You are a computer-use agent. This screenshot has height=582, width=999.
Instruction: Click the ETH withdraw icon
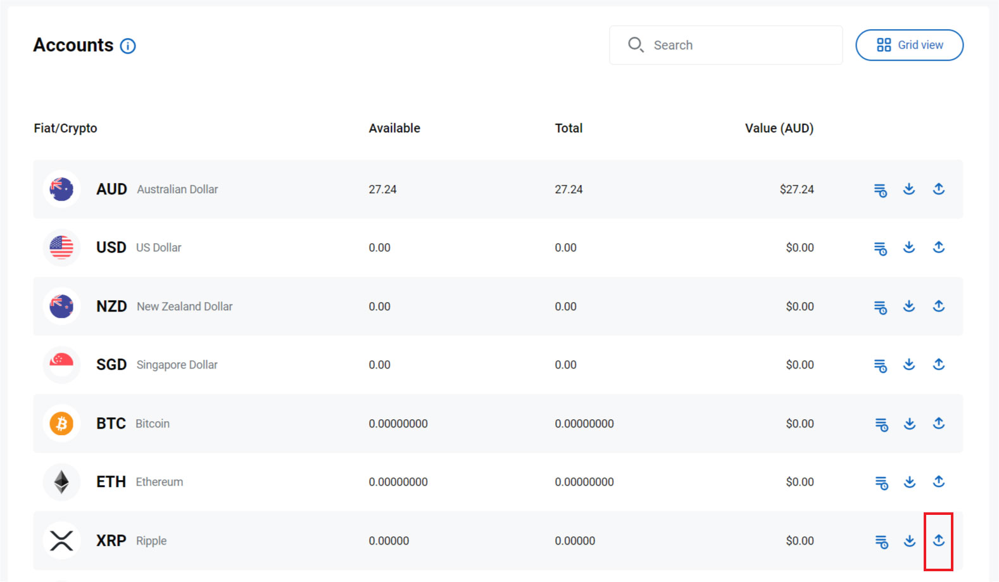point(939,481)
